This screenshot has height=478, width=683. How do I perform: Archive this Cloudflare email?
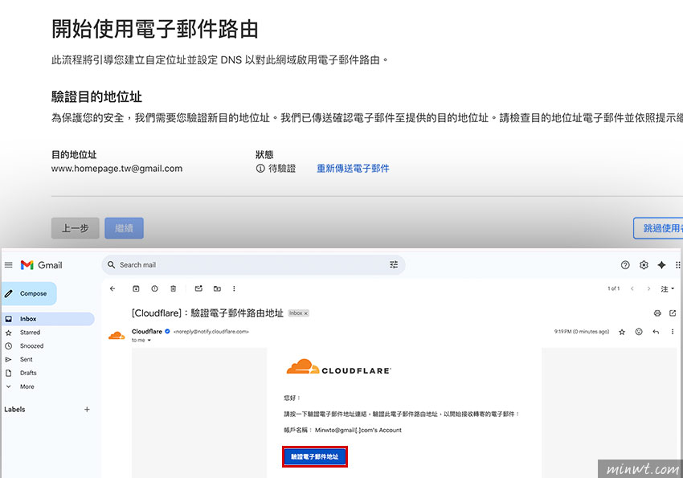[x=136, y=288]
